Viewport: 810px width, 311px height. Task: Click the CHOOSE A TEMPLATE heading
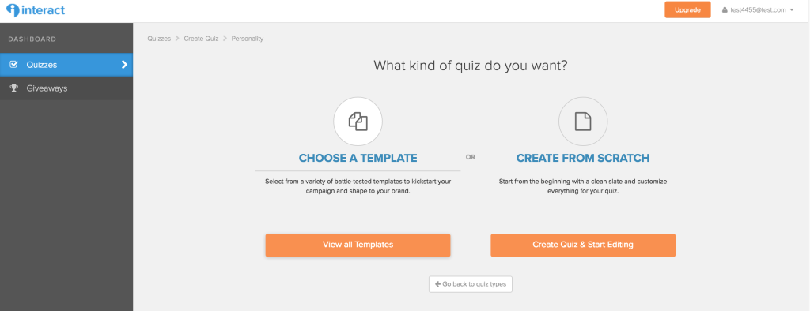[358, 159]
